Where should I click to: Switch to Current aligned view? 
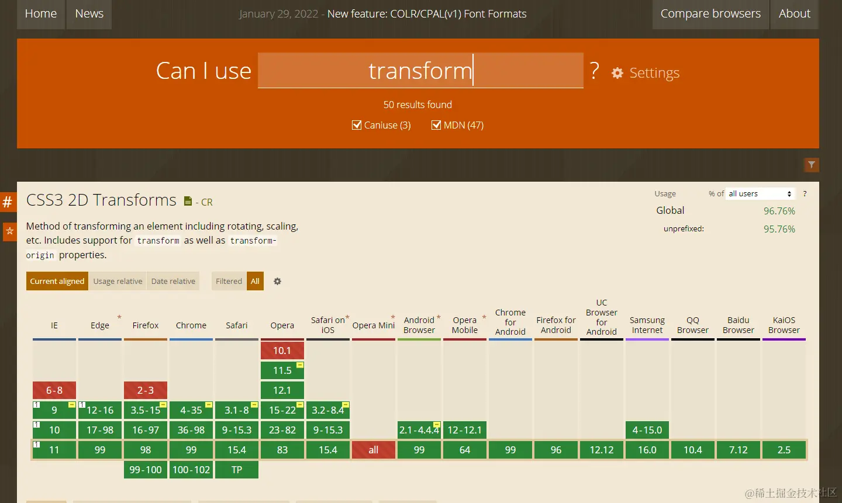click(57, 281)
